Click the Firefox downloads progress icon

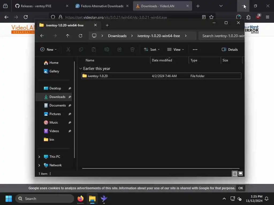click(x=238, y=17)
